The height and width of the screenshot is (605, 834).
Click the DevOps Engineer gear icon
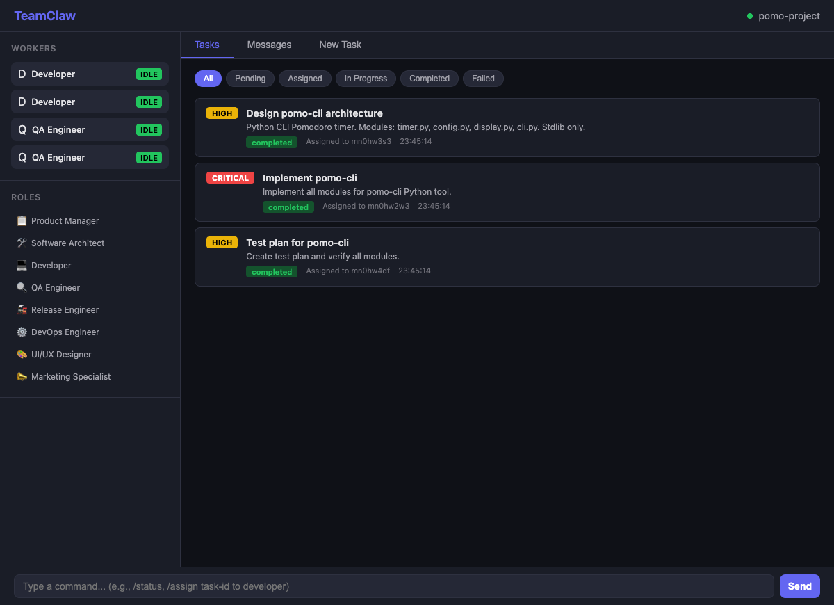22,332
